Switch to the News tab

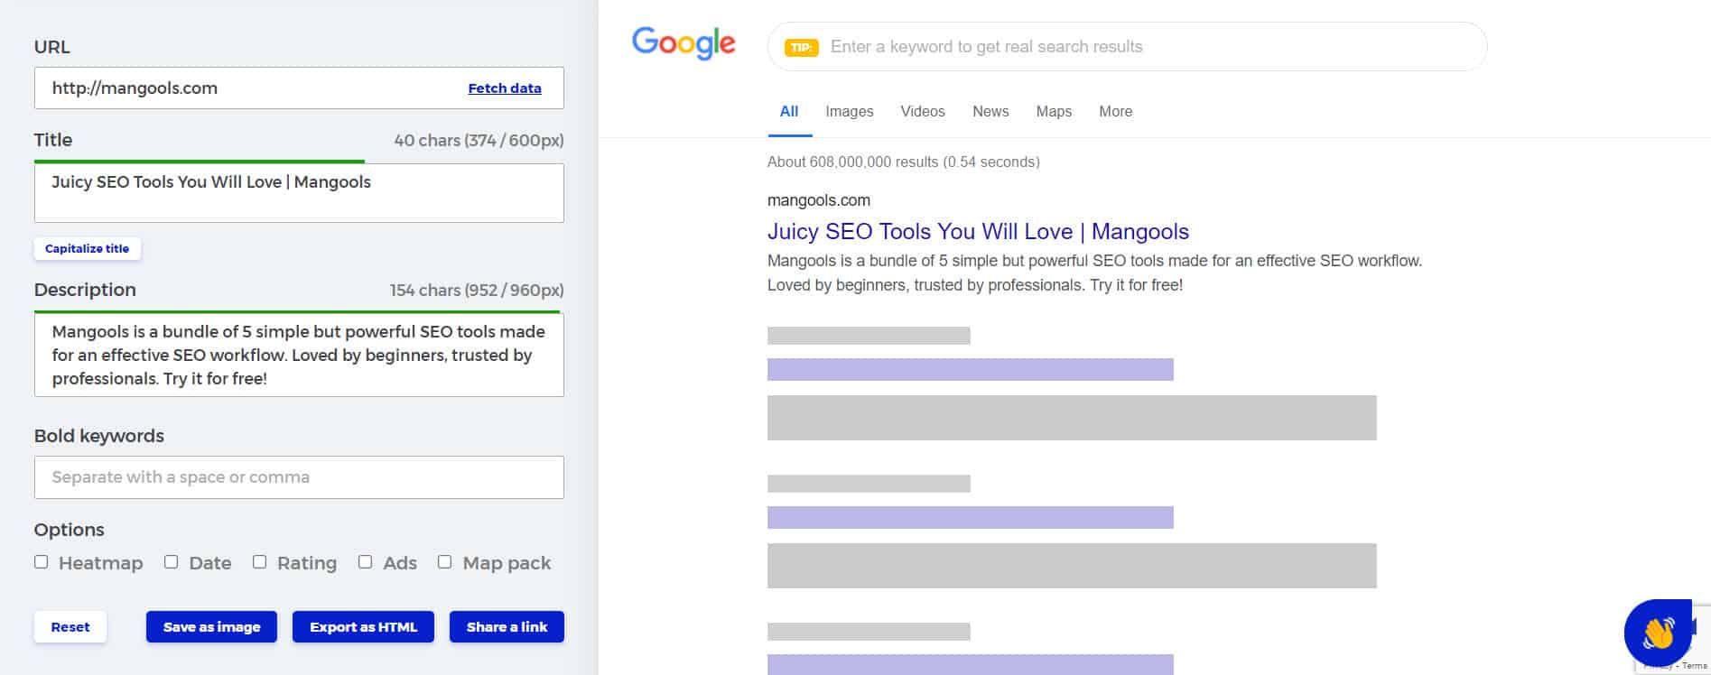coord(990,112)
